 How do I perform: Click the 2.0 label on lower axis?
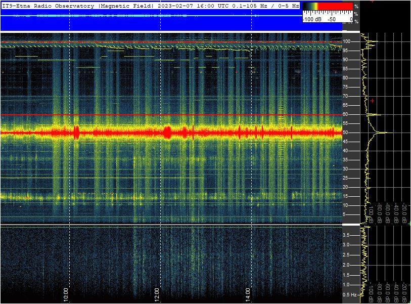(347, 265)
